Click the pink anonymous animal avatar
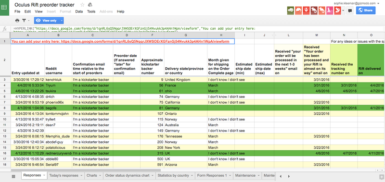This screenshot has width=385, height=182. [330, 10]
